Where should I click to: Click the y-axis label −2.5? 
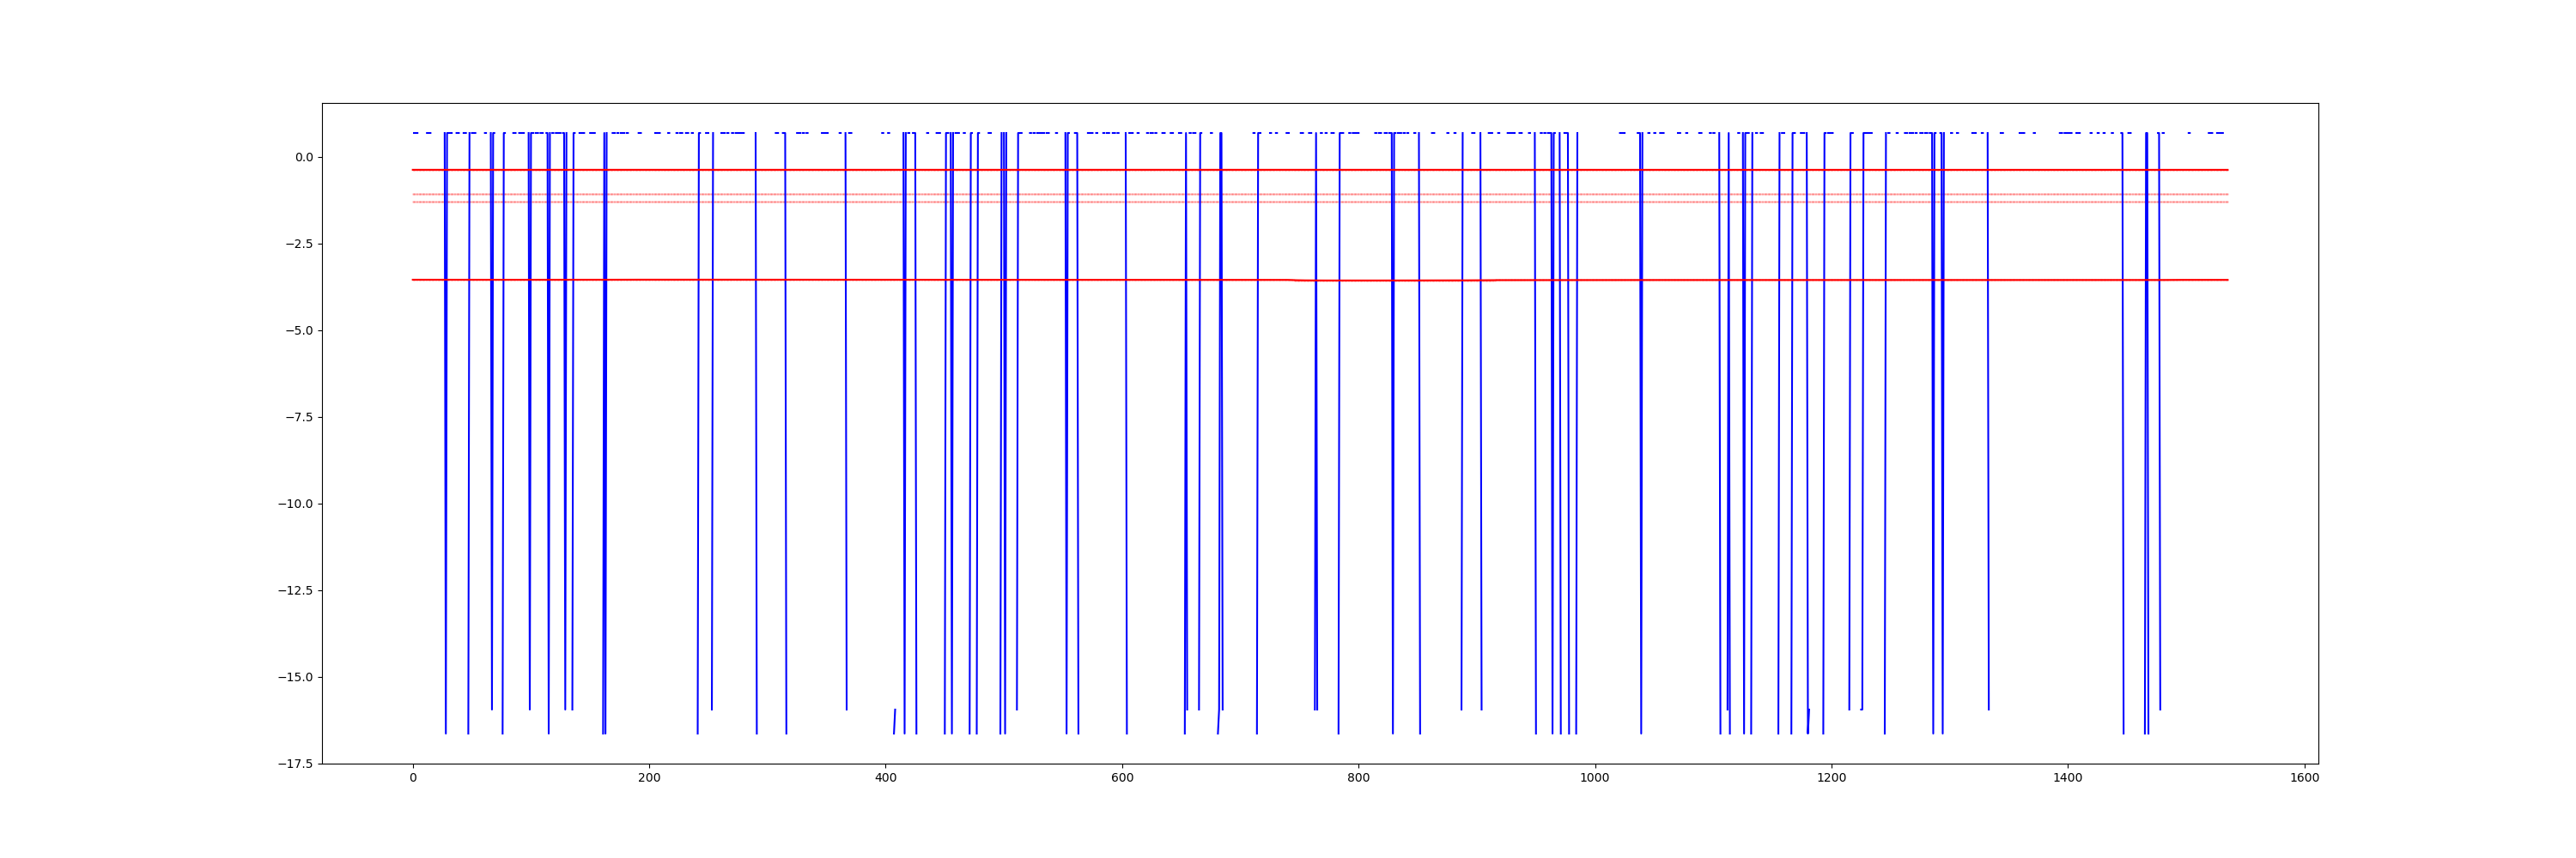pyautogui.click(x=299, y=244)
